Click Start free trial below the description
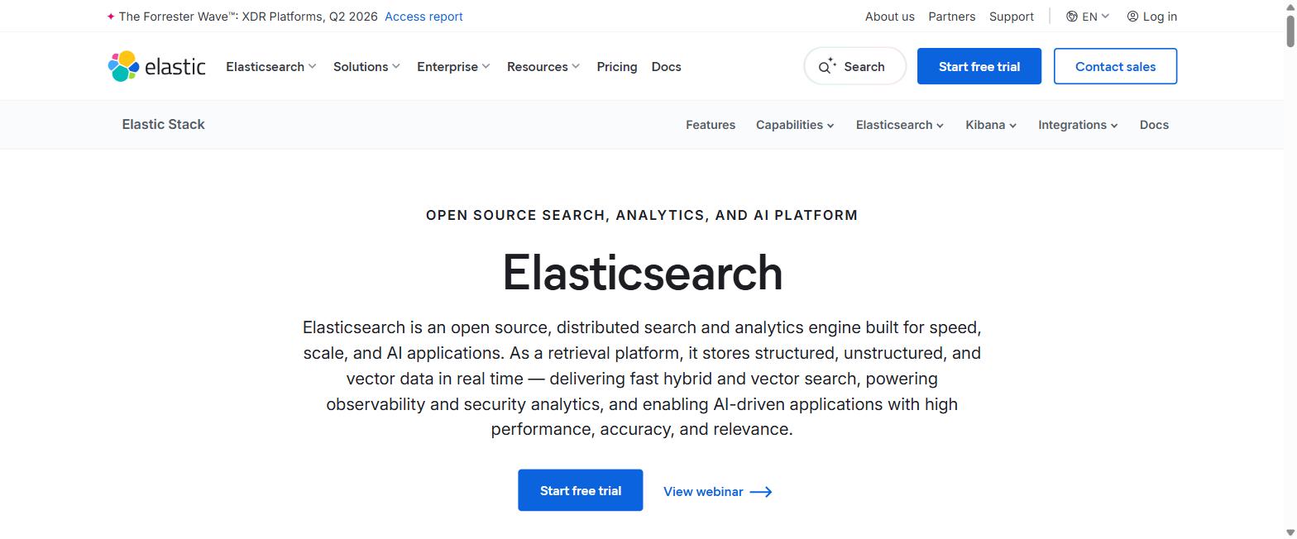Screen dimensions: 1297x539 point(581,490)
